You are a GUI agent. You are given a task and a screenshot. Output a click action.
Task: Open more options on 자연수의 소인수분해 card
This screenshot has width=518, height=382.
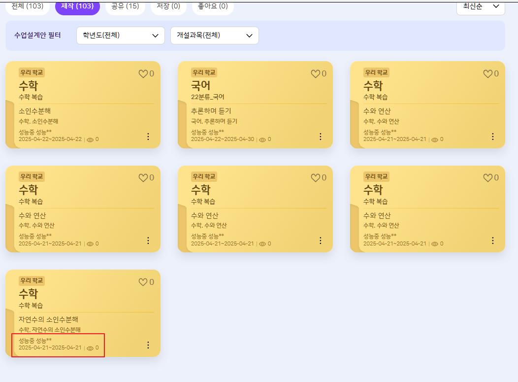point(148,345)
